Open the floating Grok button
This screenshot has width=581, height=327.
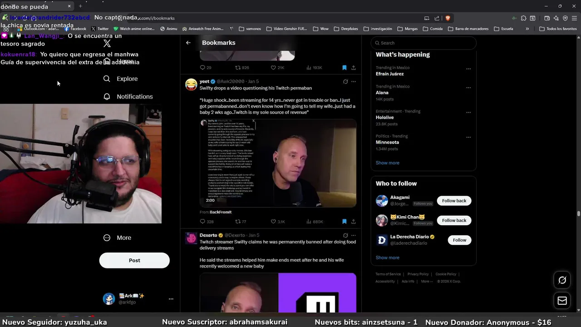[x=562, y=280]
